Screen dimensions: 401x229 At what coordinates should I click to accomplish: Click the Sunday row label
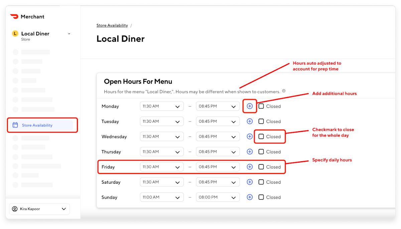[x=110, y=197]
